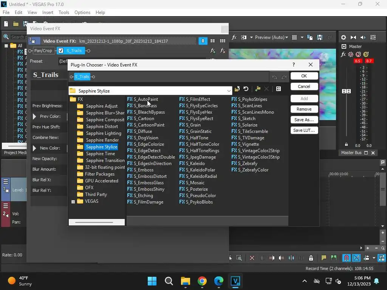Open the Sapphire Stylize folder dropdown
This screenshot has height=290, width=387.
tap(229, 91)
